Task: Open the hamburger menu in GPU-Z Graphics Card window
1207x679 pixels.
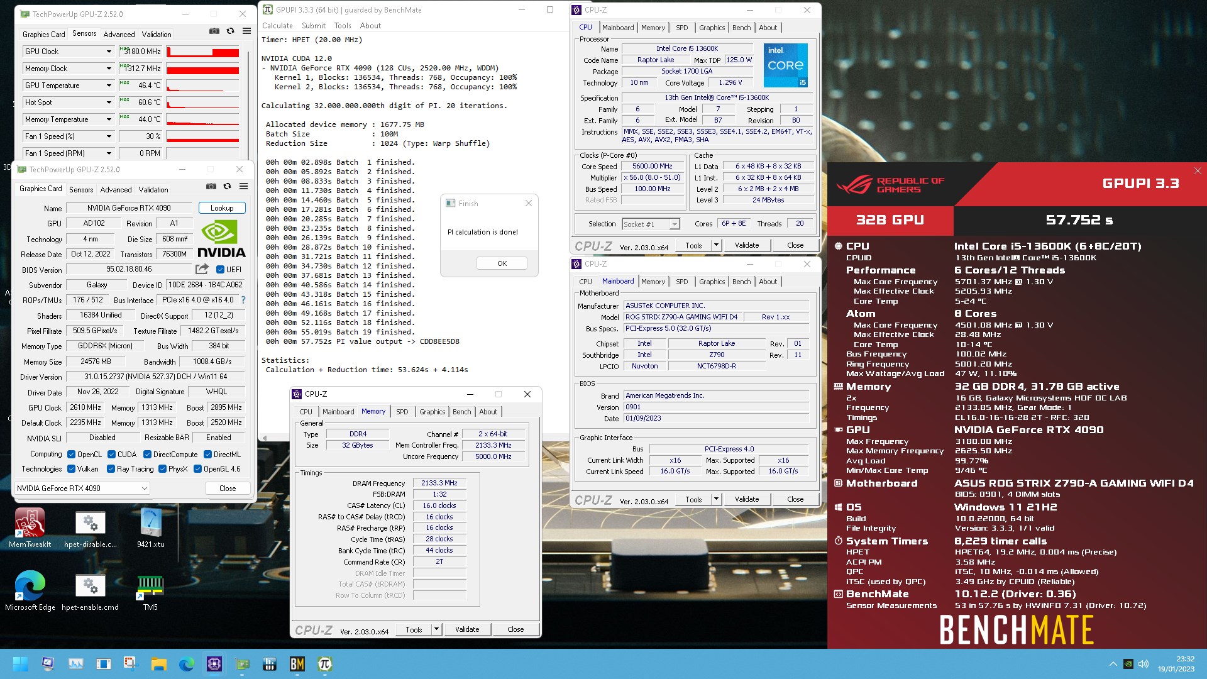Action: click(243, 186)
